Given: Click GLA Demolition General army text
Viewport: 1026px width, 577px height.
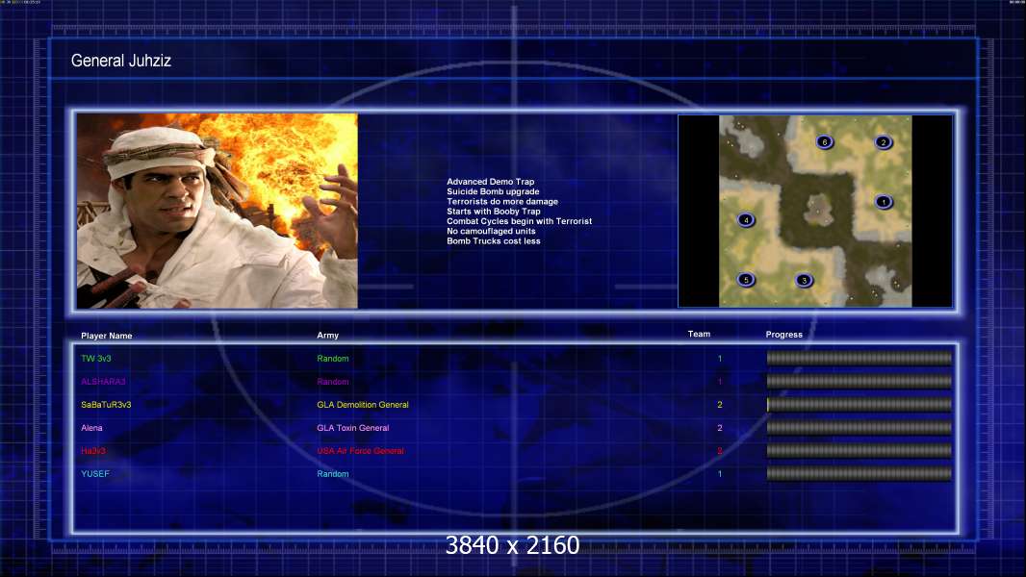Looking at the screenshot, I should coord(363,405).
